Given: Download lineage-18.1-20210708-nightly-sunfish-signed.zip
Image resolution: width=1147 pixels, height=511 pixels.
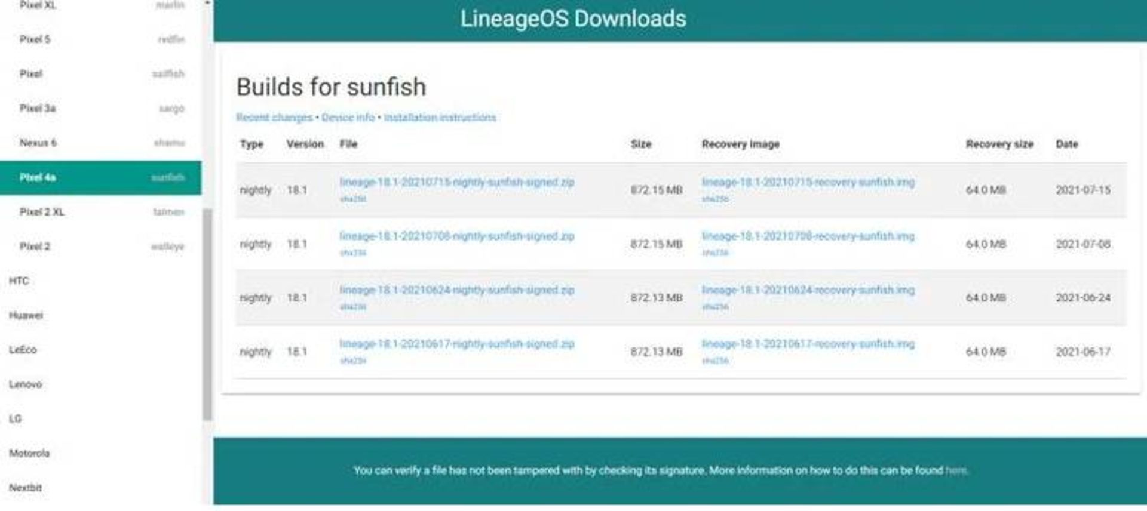Looking at the screenshot, I should 457,236.
